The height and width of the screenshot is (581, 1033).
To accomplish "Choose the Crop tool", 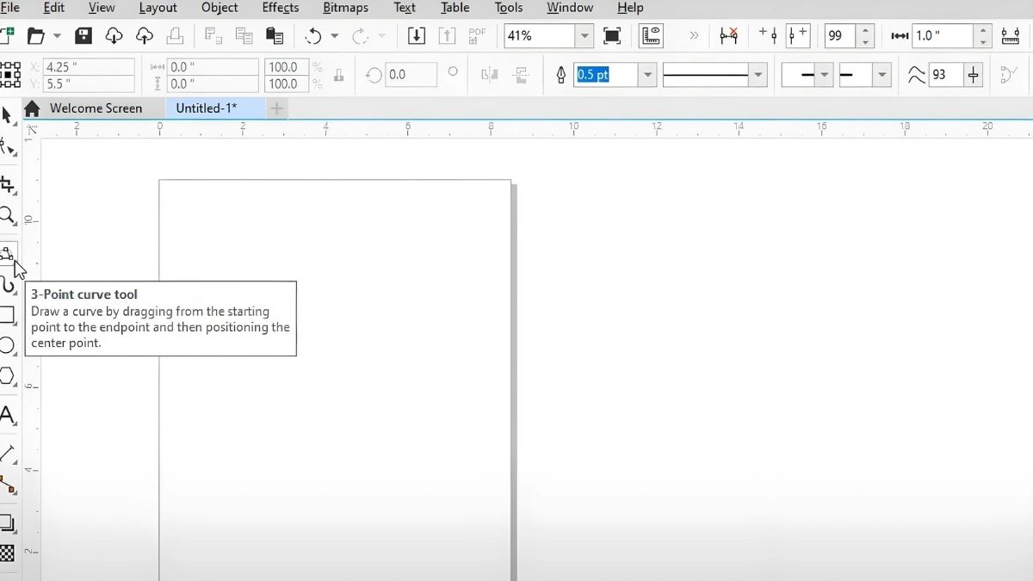I will tap(7, 184).
